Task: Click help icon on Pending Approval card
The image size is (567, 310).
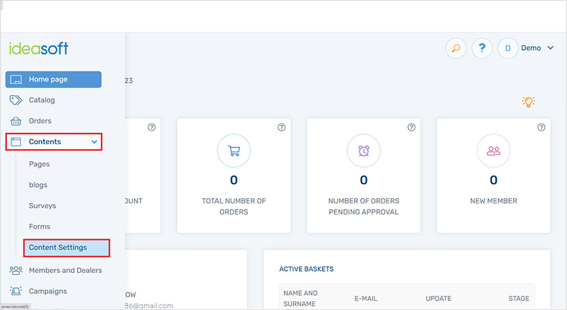Action: (411, 127)
